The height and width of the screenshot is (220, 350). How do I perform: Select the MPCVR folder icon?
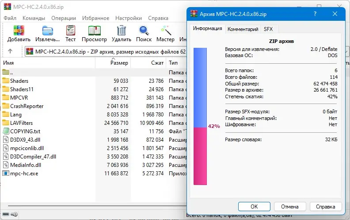6,97
